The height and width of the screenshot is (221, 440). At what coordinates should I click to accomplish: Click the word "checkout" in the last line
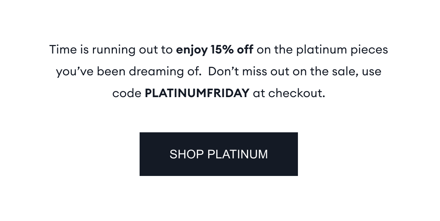coord(295,93)
